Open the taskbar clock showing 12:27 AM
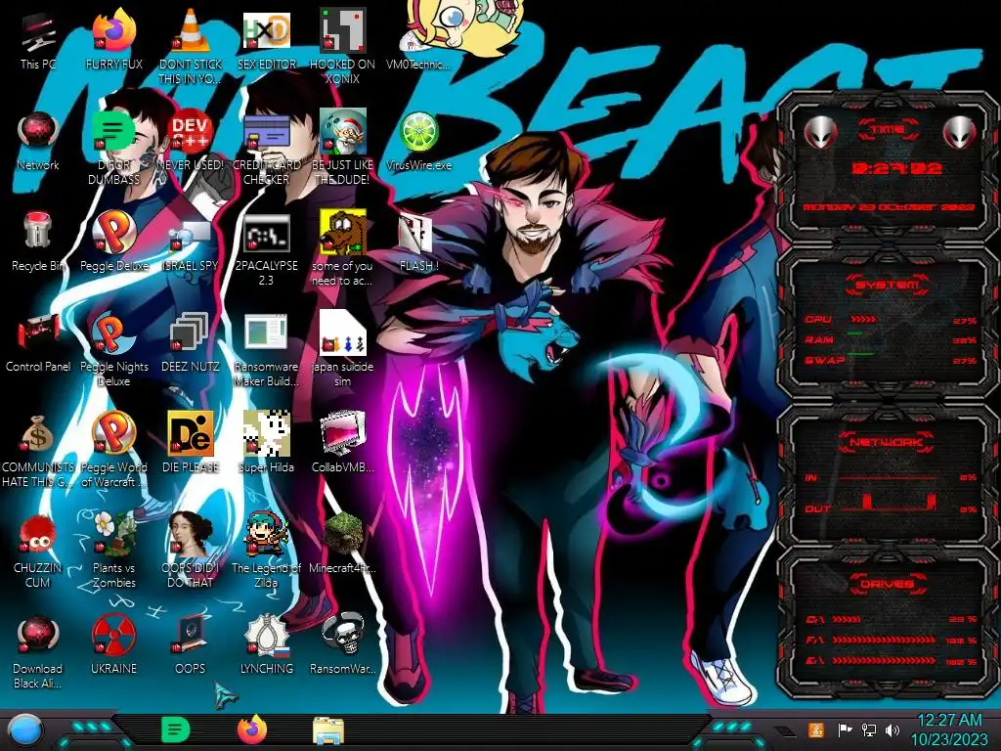1001x751 pixels. 949,729
